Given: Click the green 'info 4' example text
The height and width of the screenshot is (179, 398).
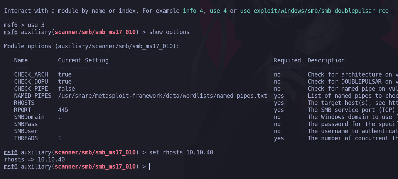Looking at the screenshot, I should (x=193, y=11).
